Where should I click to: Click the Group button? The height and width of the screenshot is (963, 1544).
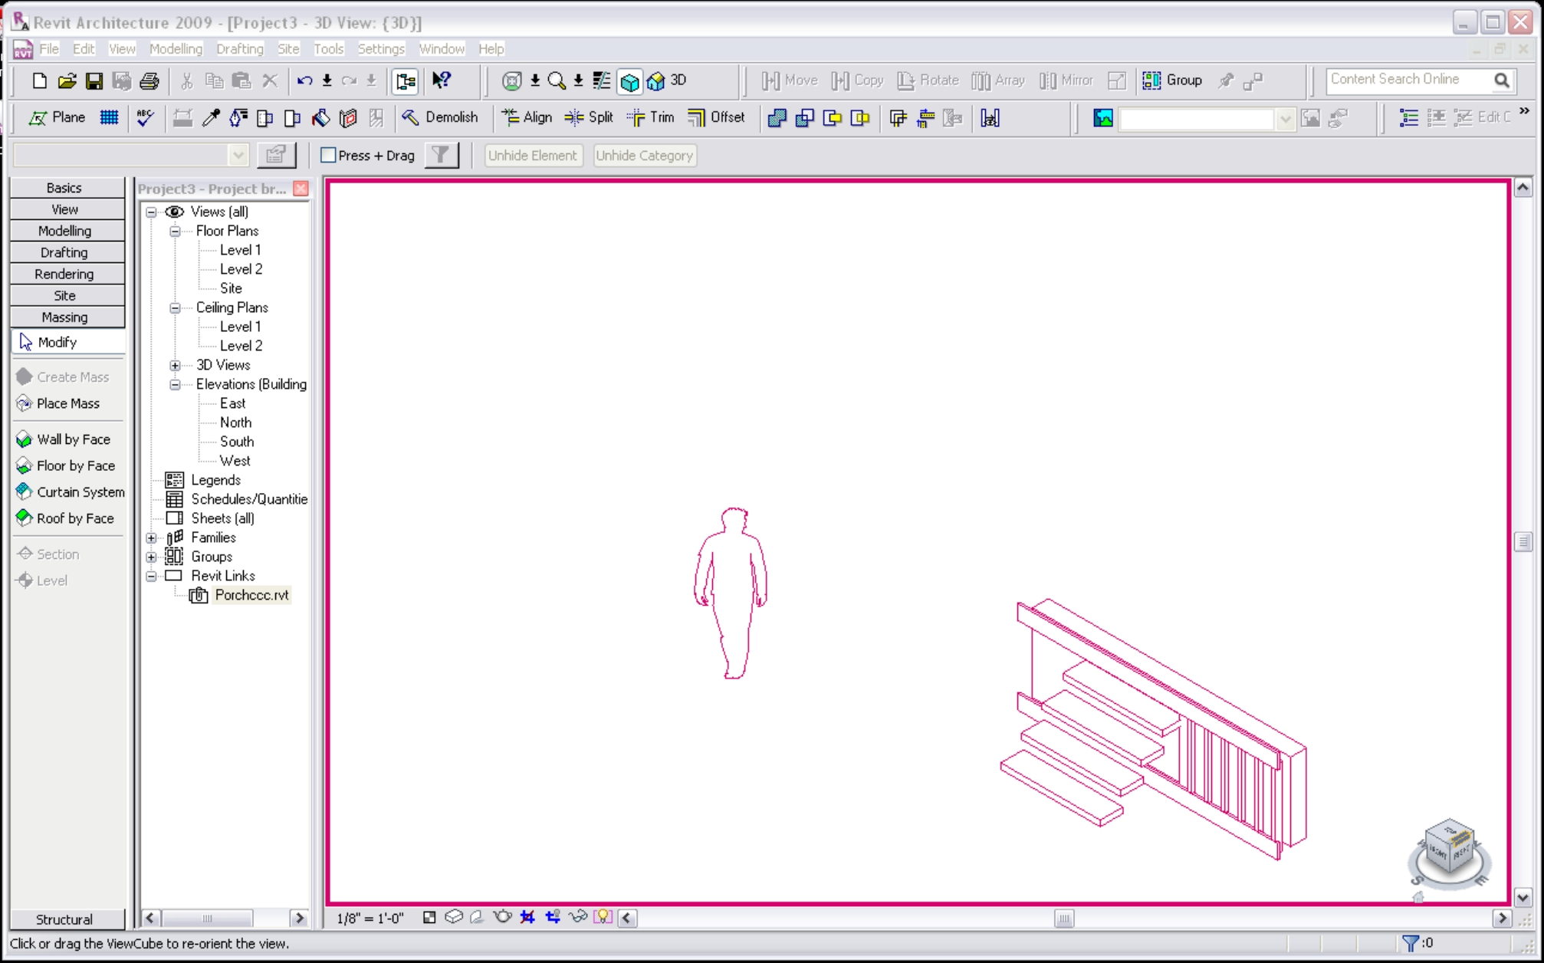(x=1172, y=80)
